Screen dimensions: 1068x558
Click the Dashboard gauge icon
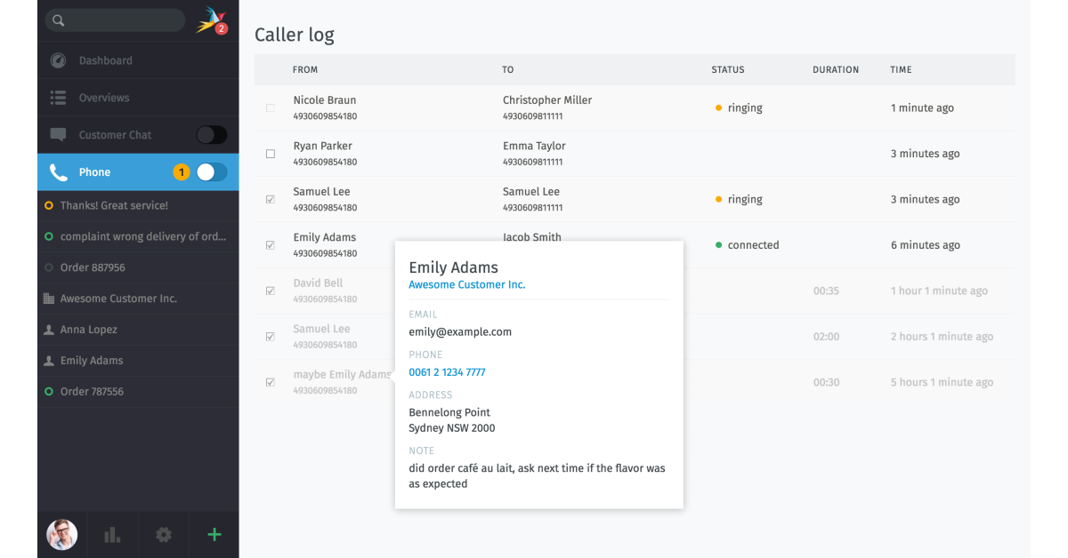coord(58,60)
